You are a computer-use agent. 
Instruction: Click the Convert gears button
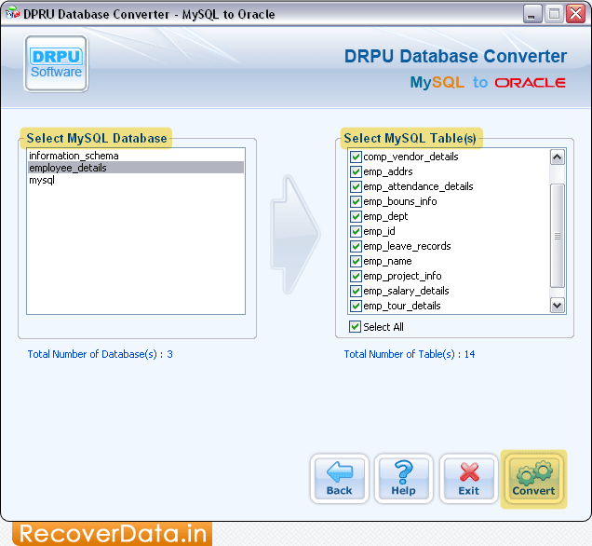533,479
